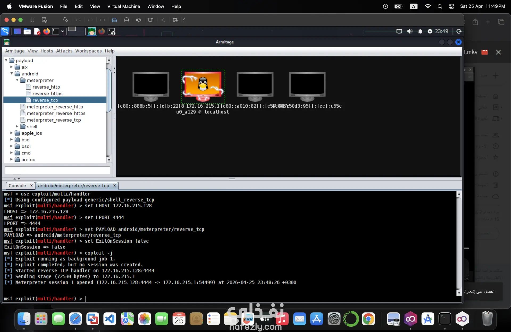The image size is (511, 332).
Task: Expand the apple_ios folder
Action: (x=11, y=133)
